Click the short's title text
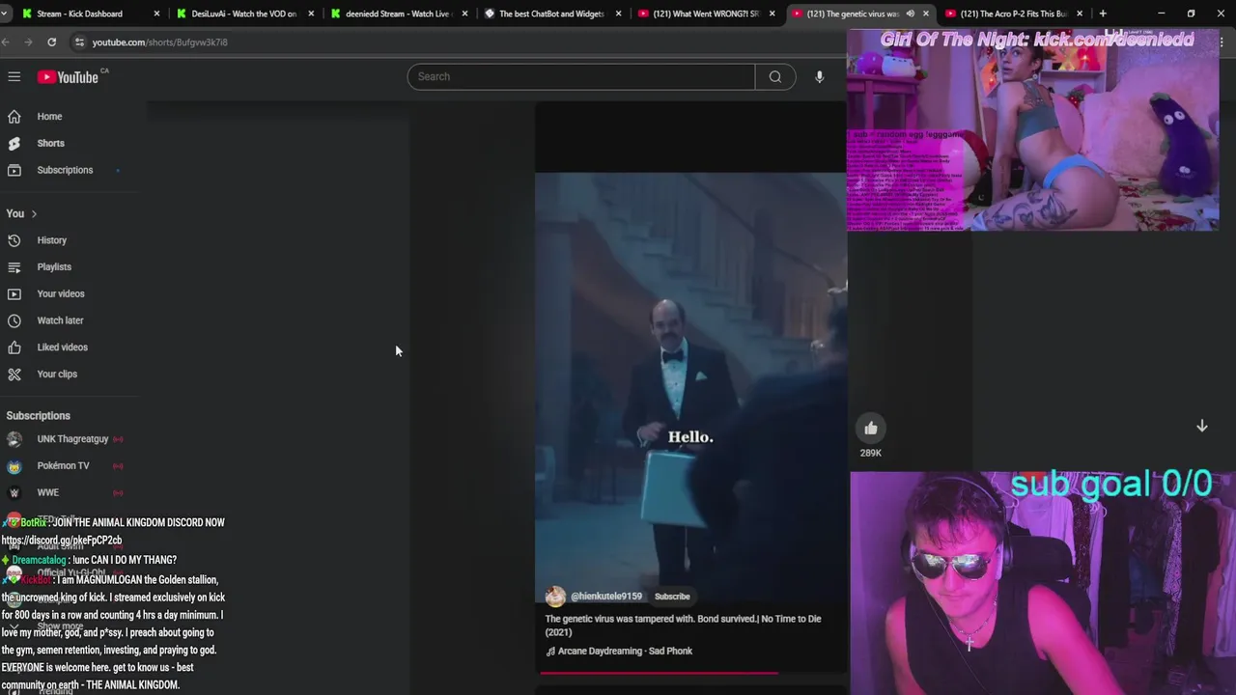This screenshot has width=1236, height=695. click(683, 625)
